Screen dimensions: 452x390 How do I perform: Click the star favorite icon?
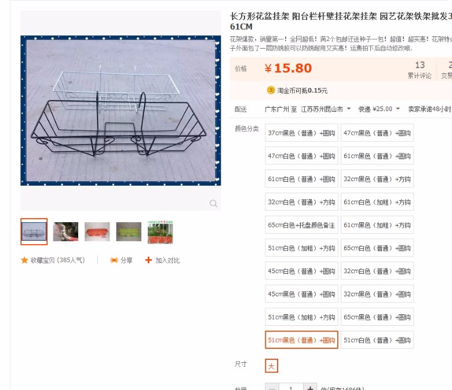pyautogui.click(x=24, y=260)
